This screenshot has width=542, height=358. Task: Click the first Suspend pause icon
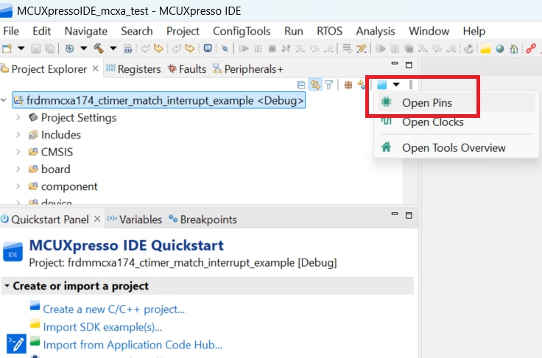pos(258,49)
